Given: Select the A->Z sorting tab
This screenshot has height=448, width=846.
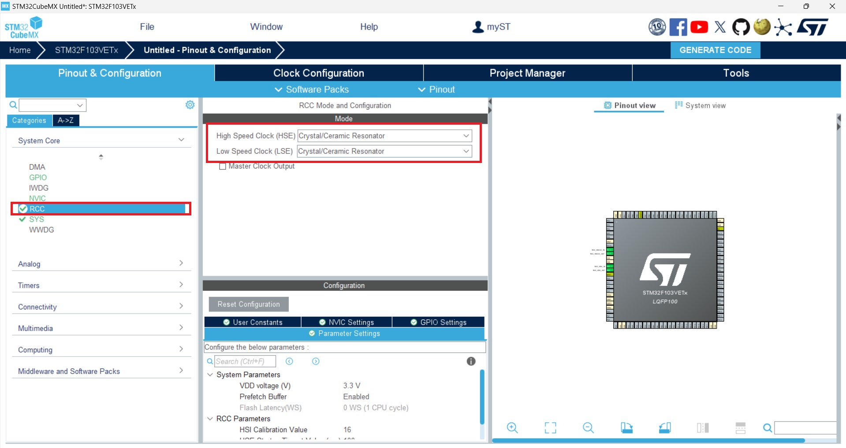Looking at the screenshot, I should (66, 120).
